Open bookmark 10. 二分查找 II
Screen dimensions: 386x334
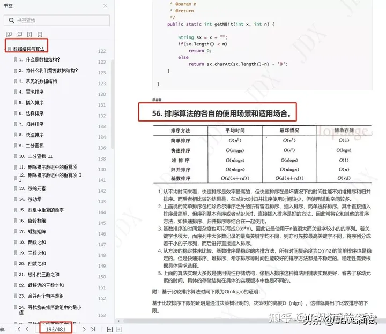tap(36, 156)
